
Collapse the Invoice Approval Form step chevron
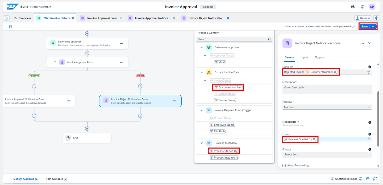55,62
